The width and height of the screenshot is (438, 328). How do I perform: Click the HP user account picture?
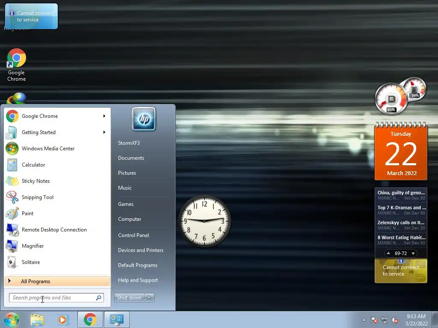coord(144,119)
